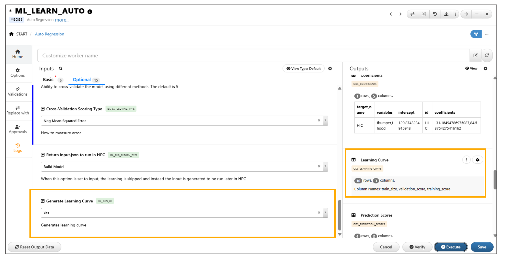
Task: Click the edit worker name icon
Action: (475, 55)
